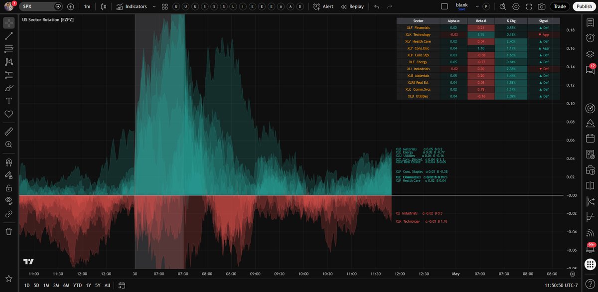The image size is (598, 292).
Task: Undo the last chart action
Action: coord(377,6)
